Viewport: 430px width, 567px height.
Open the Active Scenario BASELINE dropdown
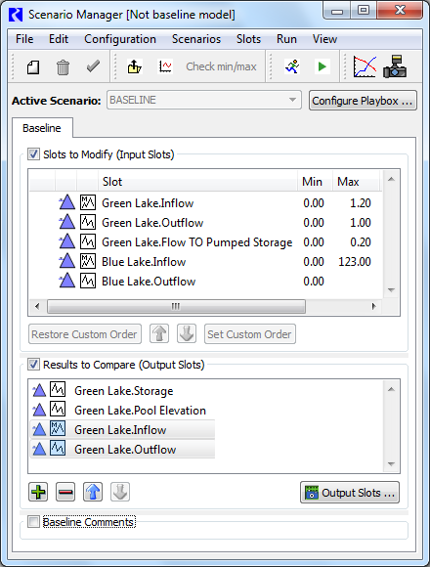click(x=204, y=100)
